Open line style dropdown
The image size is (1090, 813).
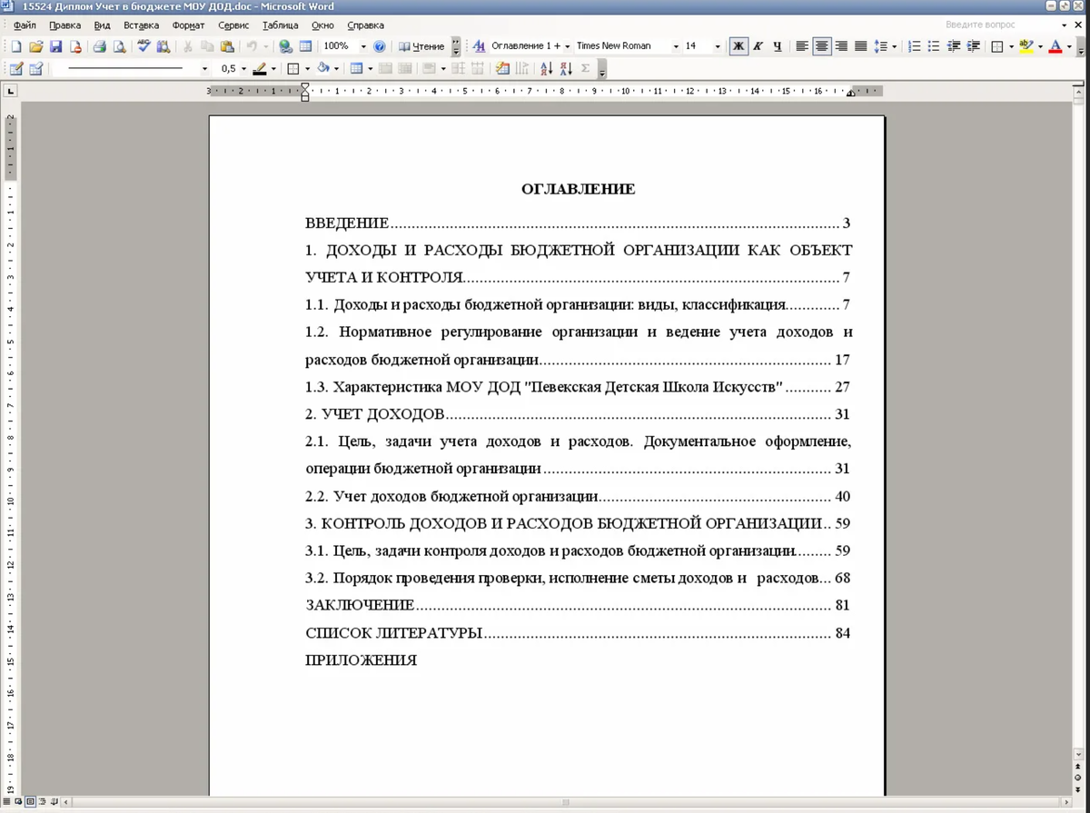coord(204,69)
